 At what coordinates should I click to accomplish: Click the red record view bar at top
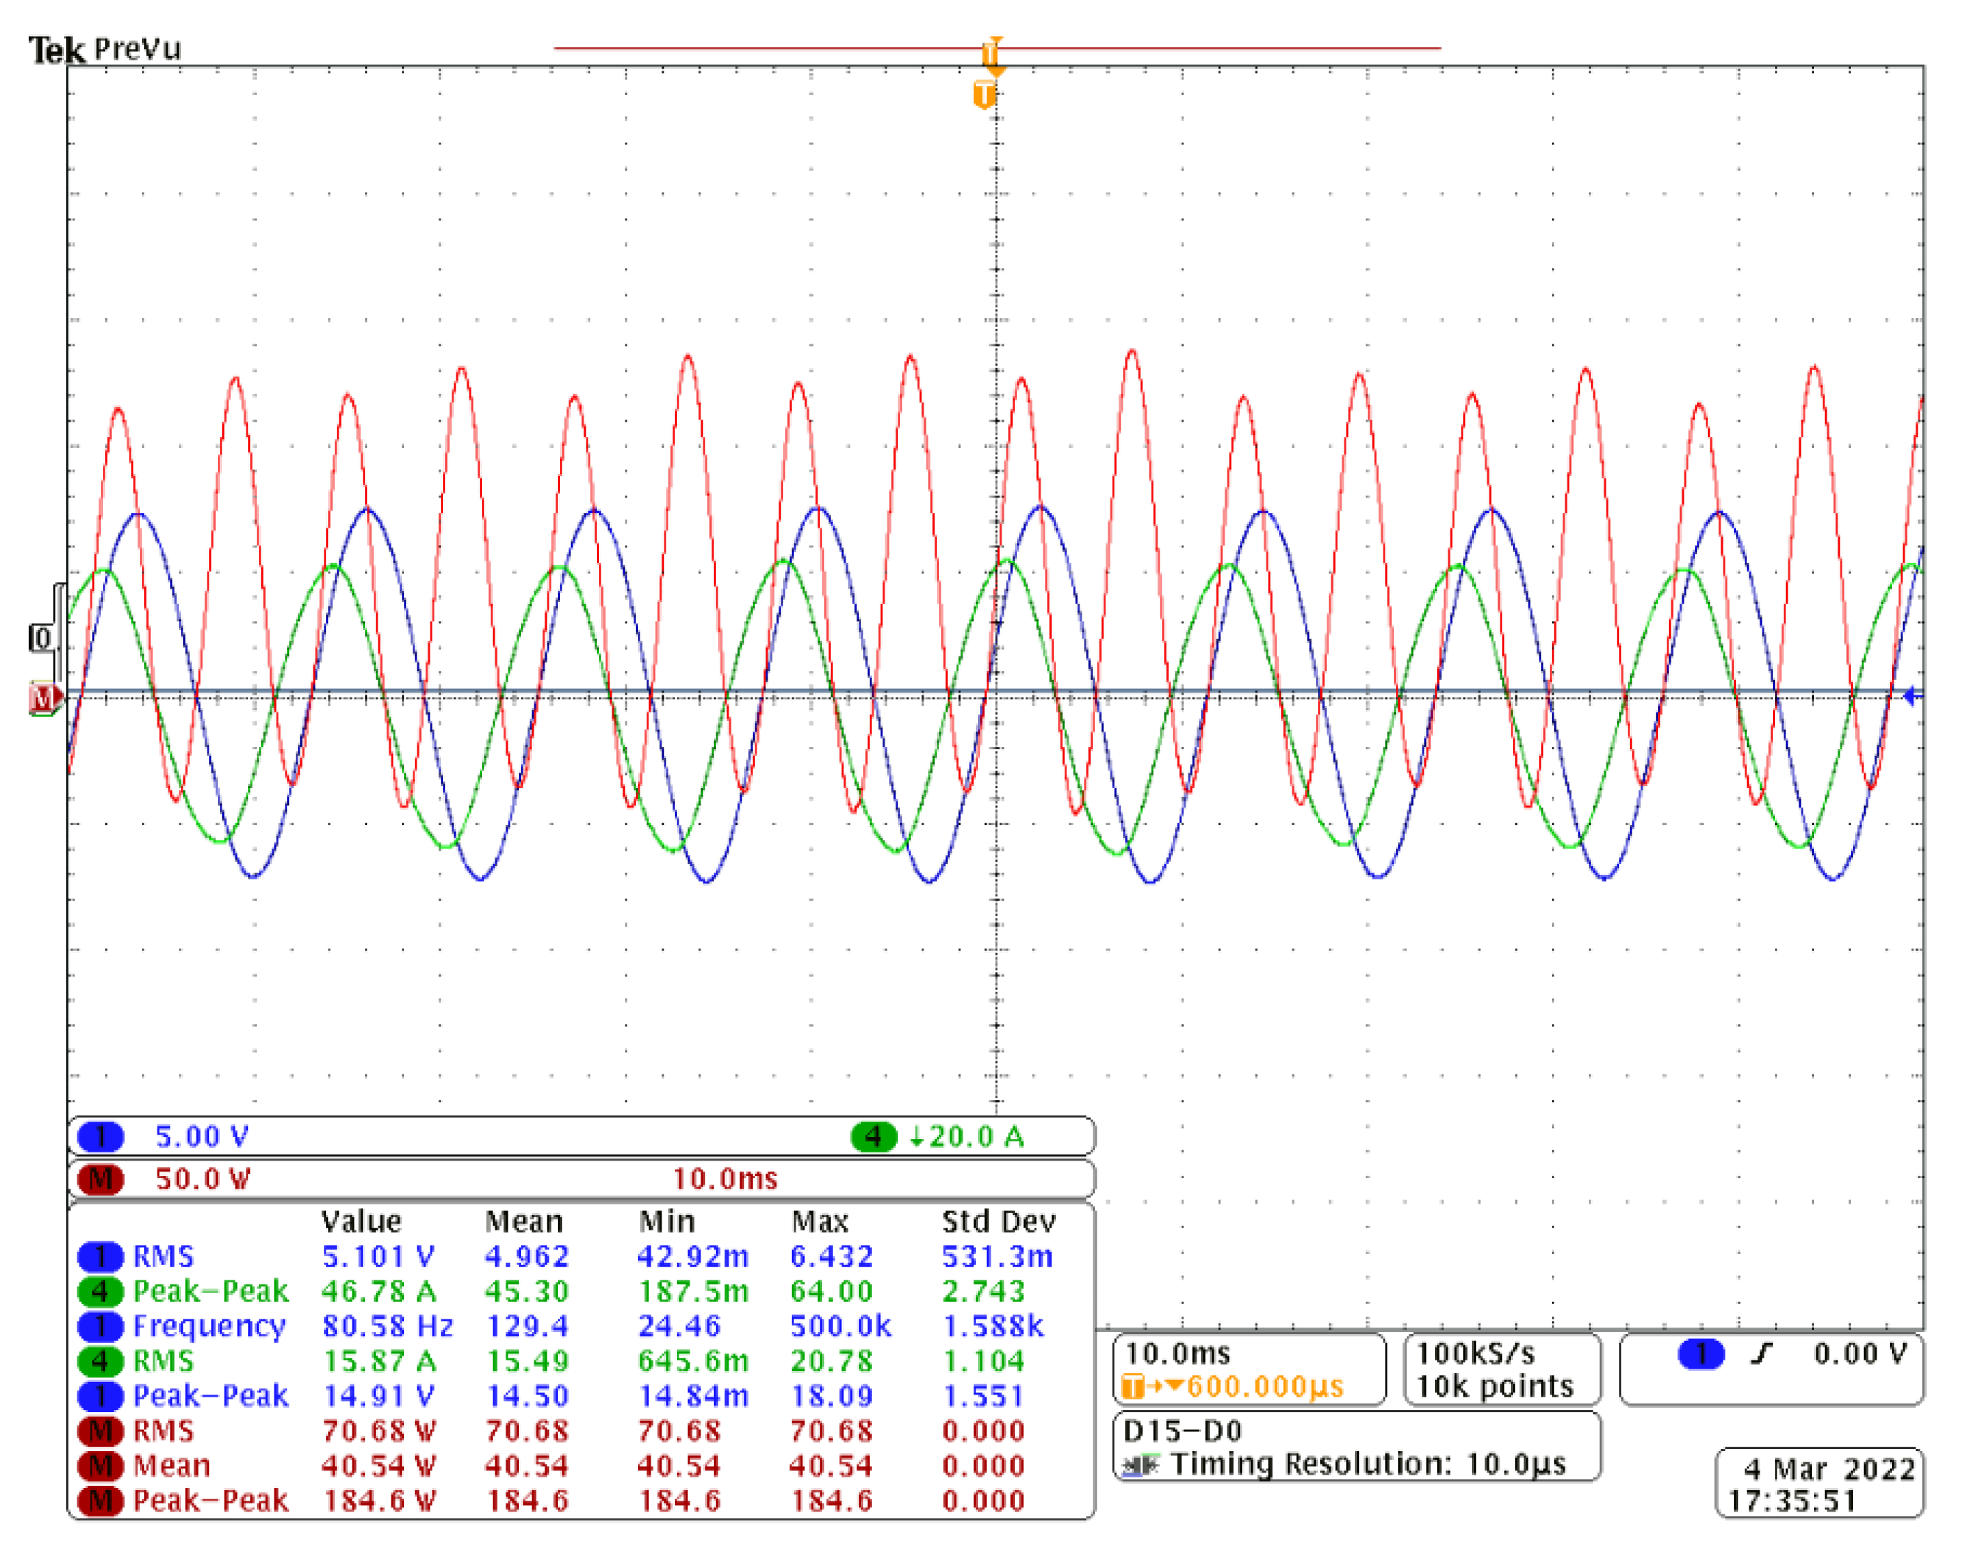click(773, 48)
